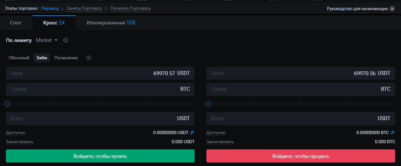Click the BTC transfer arrows icon

393,132
